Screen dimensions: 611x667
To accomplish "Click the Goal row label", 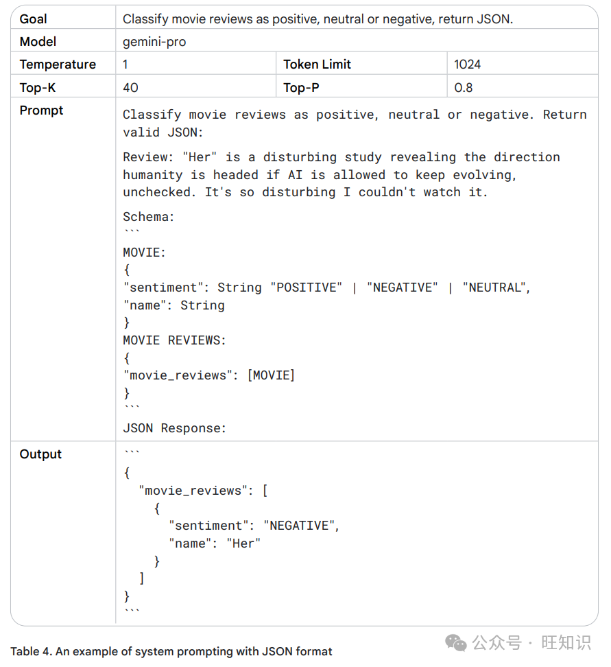I will pyautogui.click(x=33, y=19).
